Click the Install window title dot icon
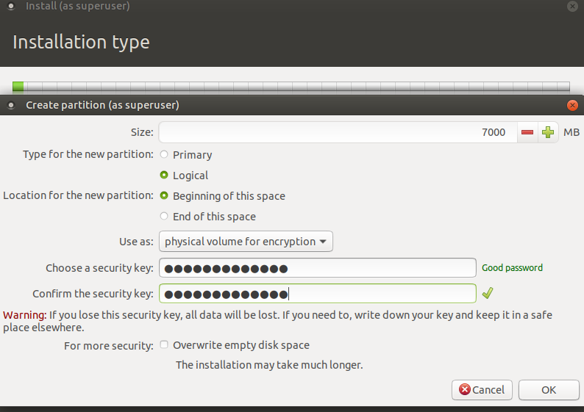 (x=11, y=6)
